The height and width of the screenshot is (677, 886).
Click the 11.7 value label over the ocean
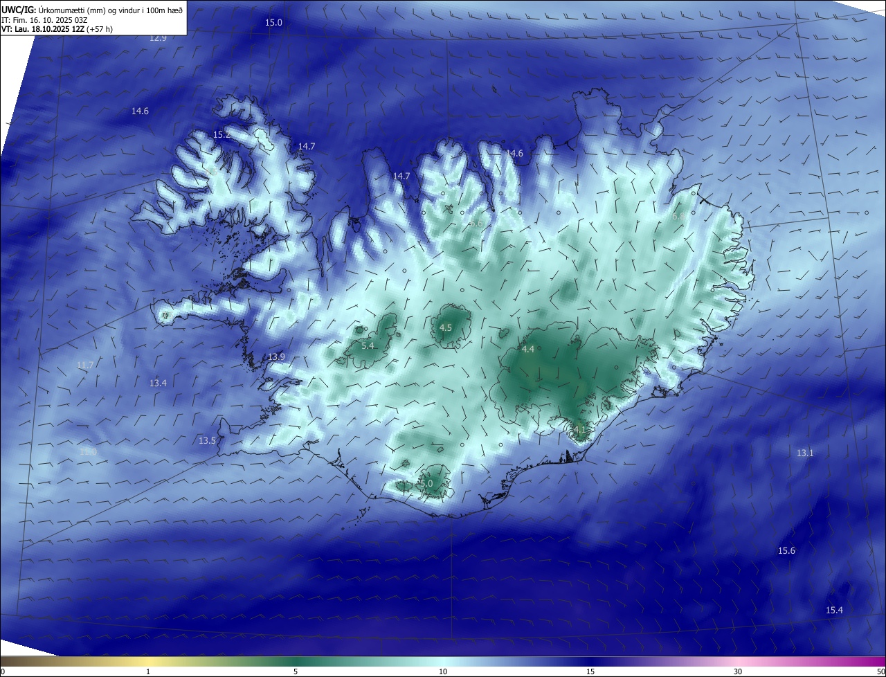pyautogui.click(x=85, y=365)
